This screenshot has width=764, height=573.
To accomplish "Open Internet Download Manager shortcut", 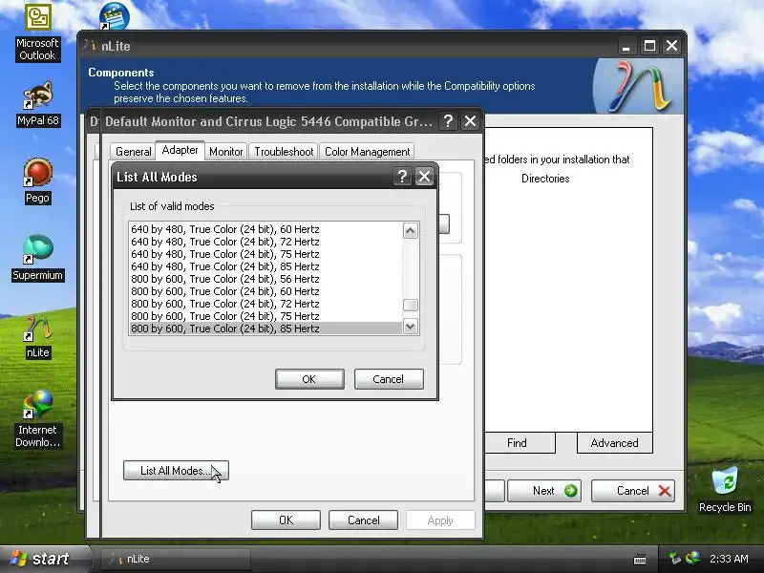I will click(37, 419).
